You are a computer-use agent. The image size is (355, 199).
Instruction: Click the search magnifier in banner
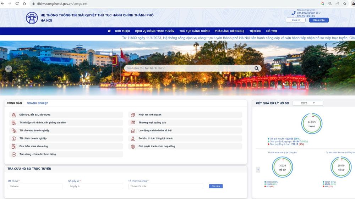pos(257,68)
